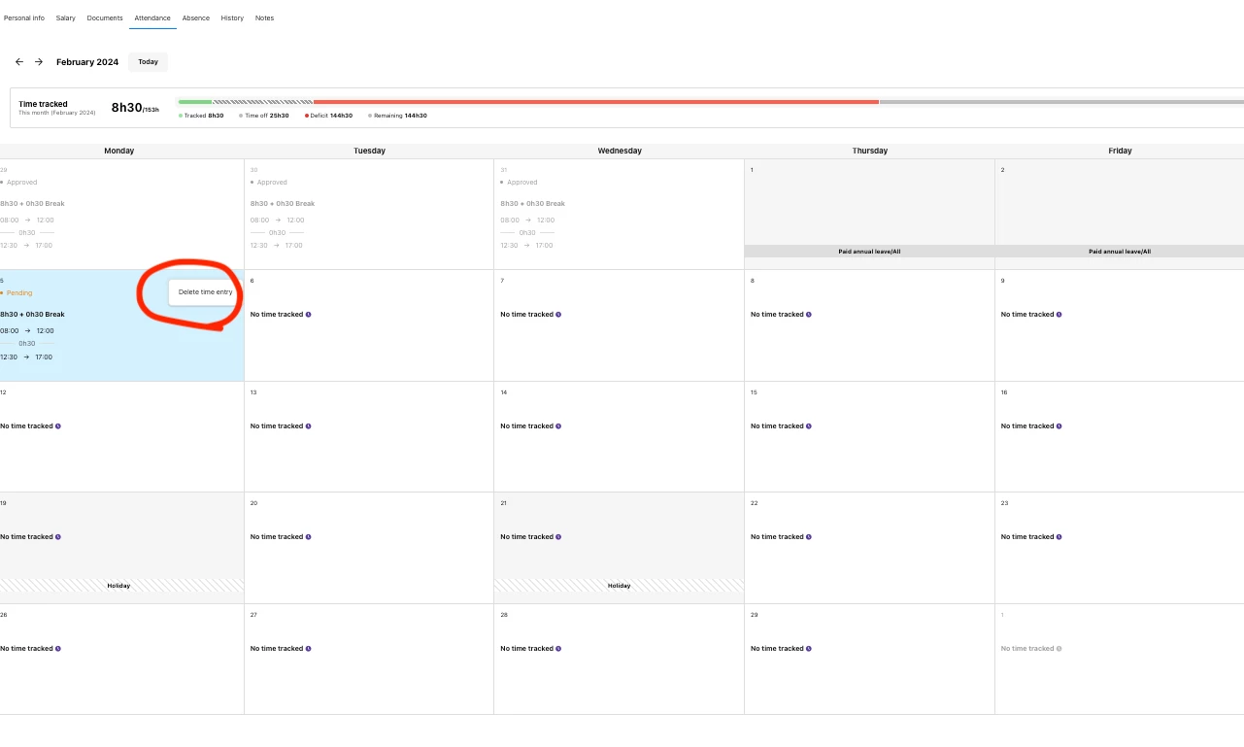Go to previous month with back arrow
The image size is (1244, 747).
point(19,62)
